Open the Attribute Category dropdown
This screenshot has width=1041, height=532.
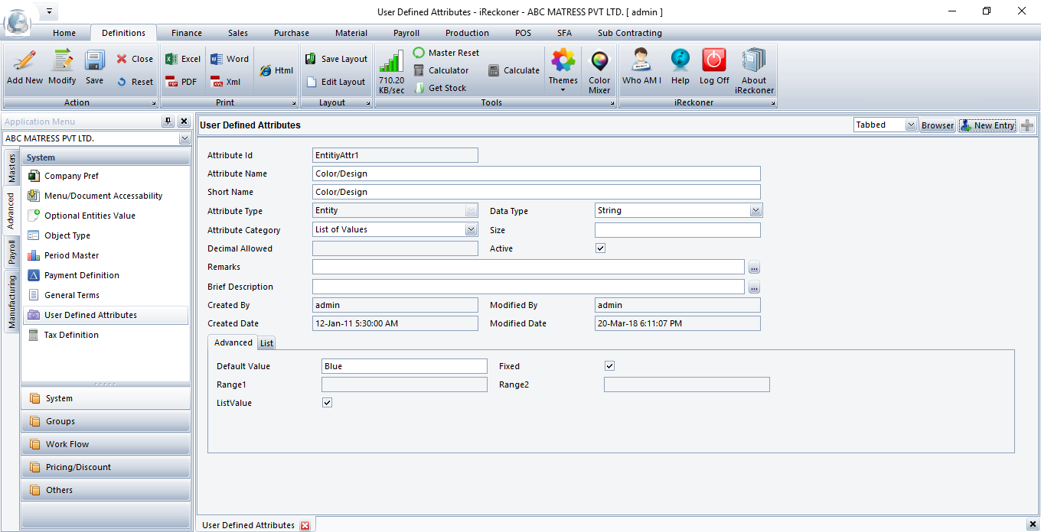(471, 229)
